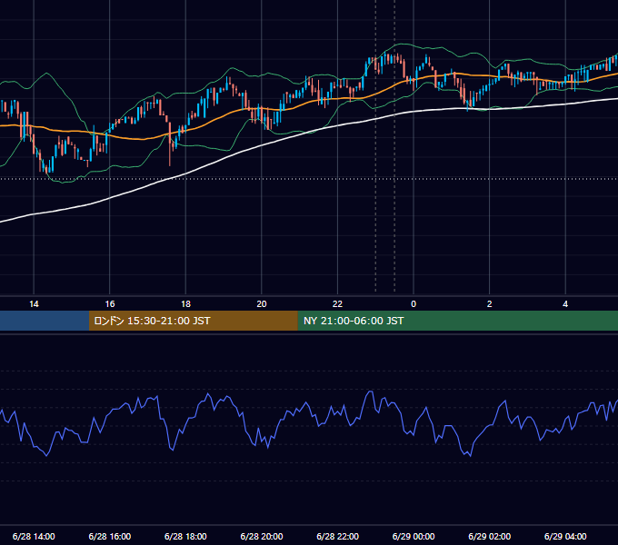Click the 2 hour label on chart axis

pyautogui.click(x=490, y=304)
